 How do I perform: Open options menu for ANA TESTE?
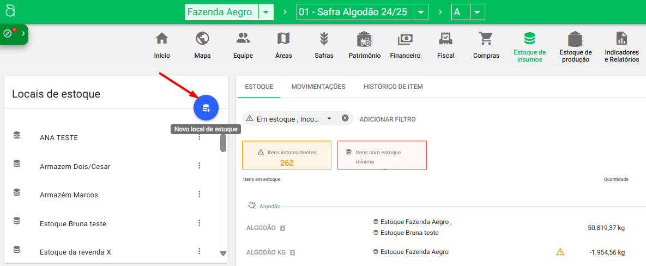200,137
